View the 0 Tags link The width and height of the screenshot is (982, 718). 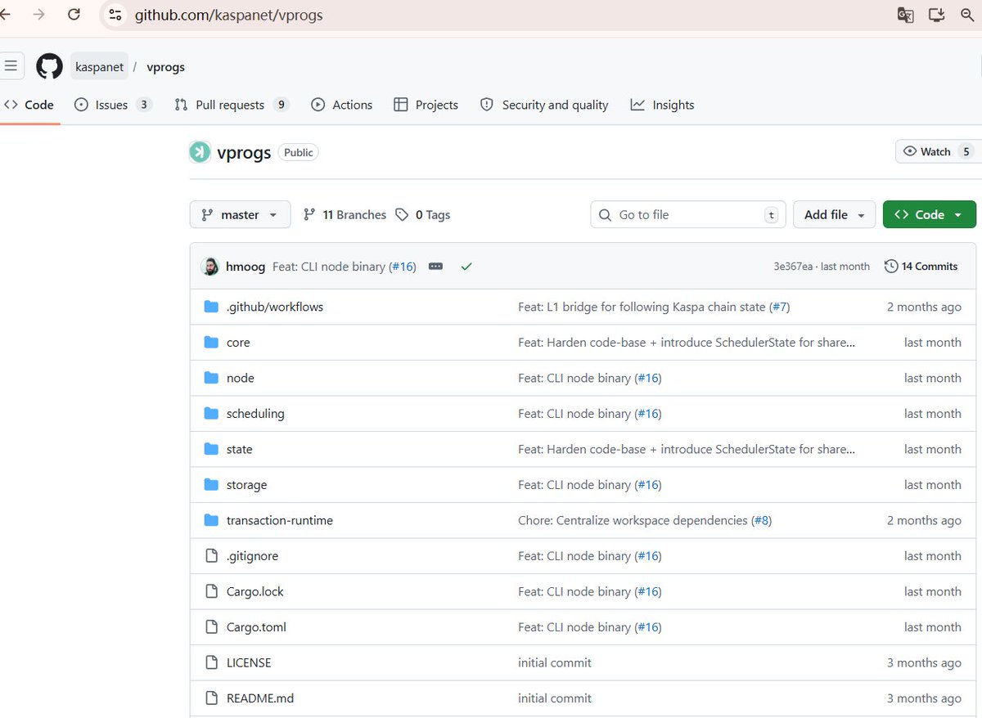(x=423, y=214)
